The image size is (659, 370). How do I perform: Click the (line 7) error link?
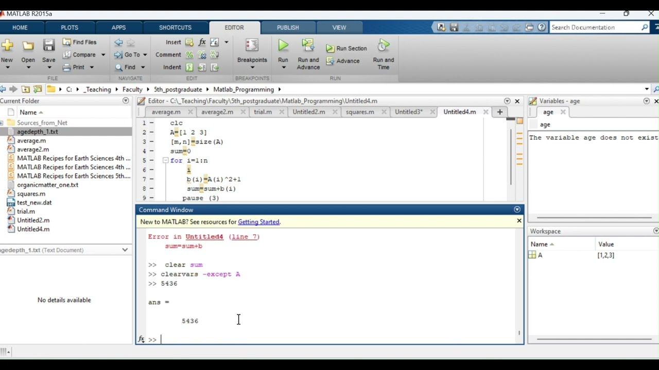[x=244, y=237]
